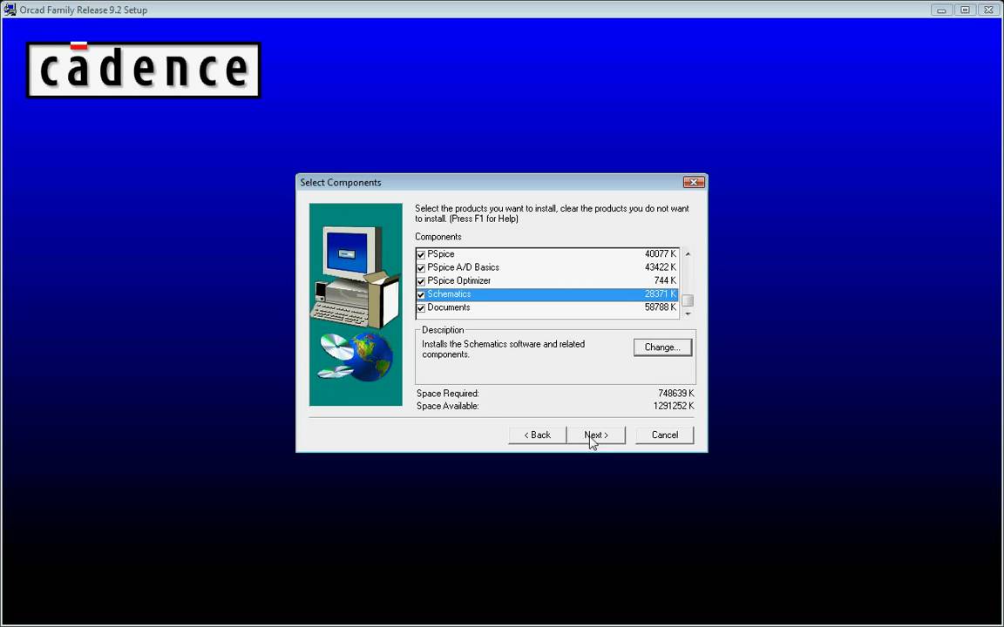Go back with the < Back button
This screenshot has width=1004, height=627.
click(x=537, y=435)
